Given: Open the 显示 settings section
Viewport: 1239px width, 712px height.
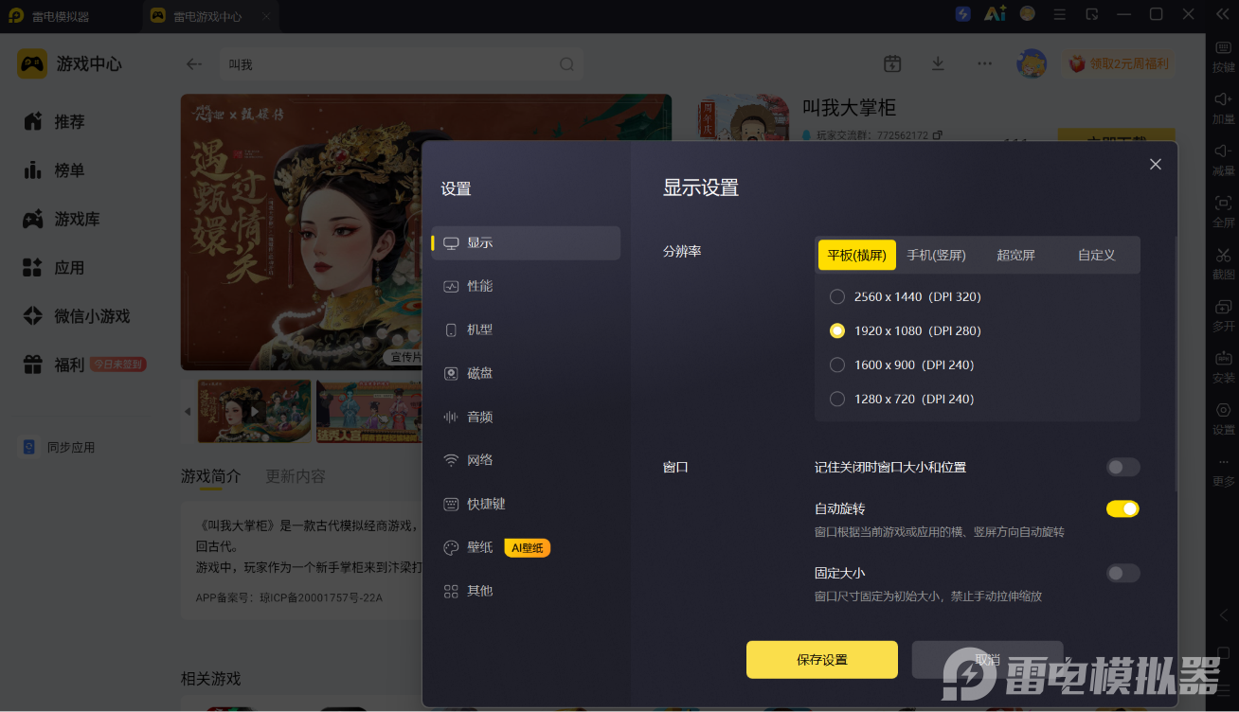Looking at the screenshot, I should [526, 242].
